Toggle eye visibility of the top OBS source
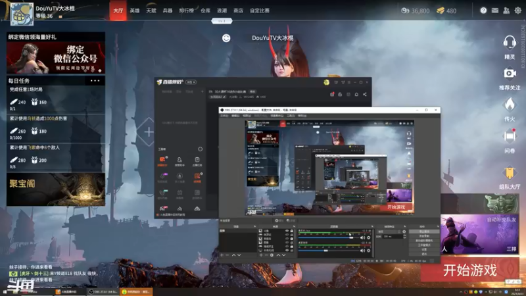526x296 pixels. click(x=287, y=231)
